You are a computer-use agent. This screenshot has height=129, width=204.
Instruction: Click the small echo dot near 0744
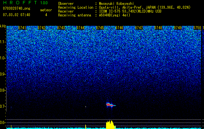[x=86, y=107]
